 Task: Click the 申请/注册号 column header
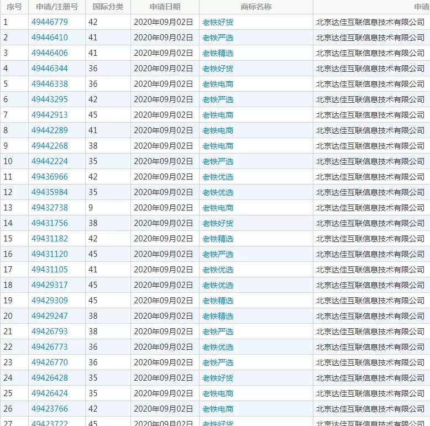(x=57, y=7)
